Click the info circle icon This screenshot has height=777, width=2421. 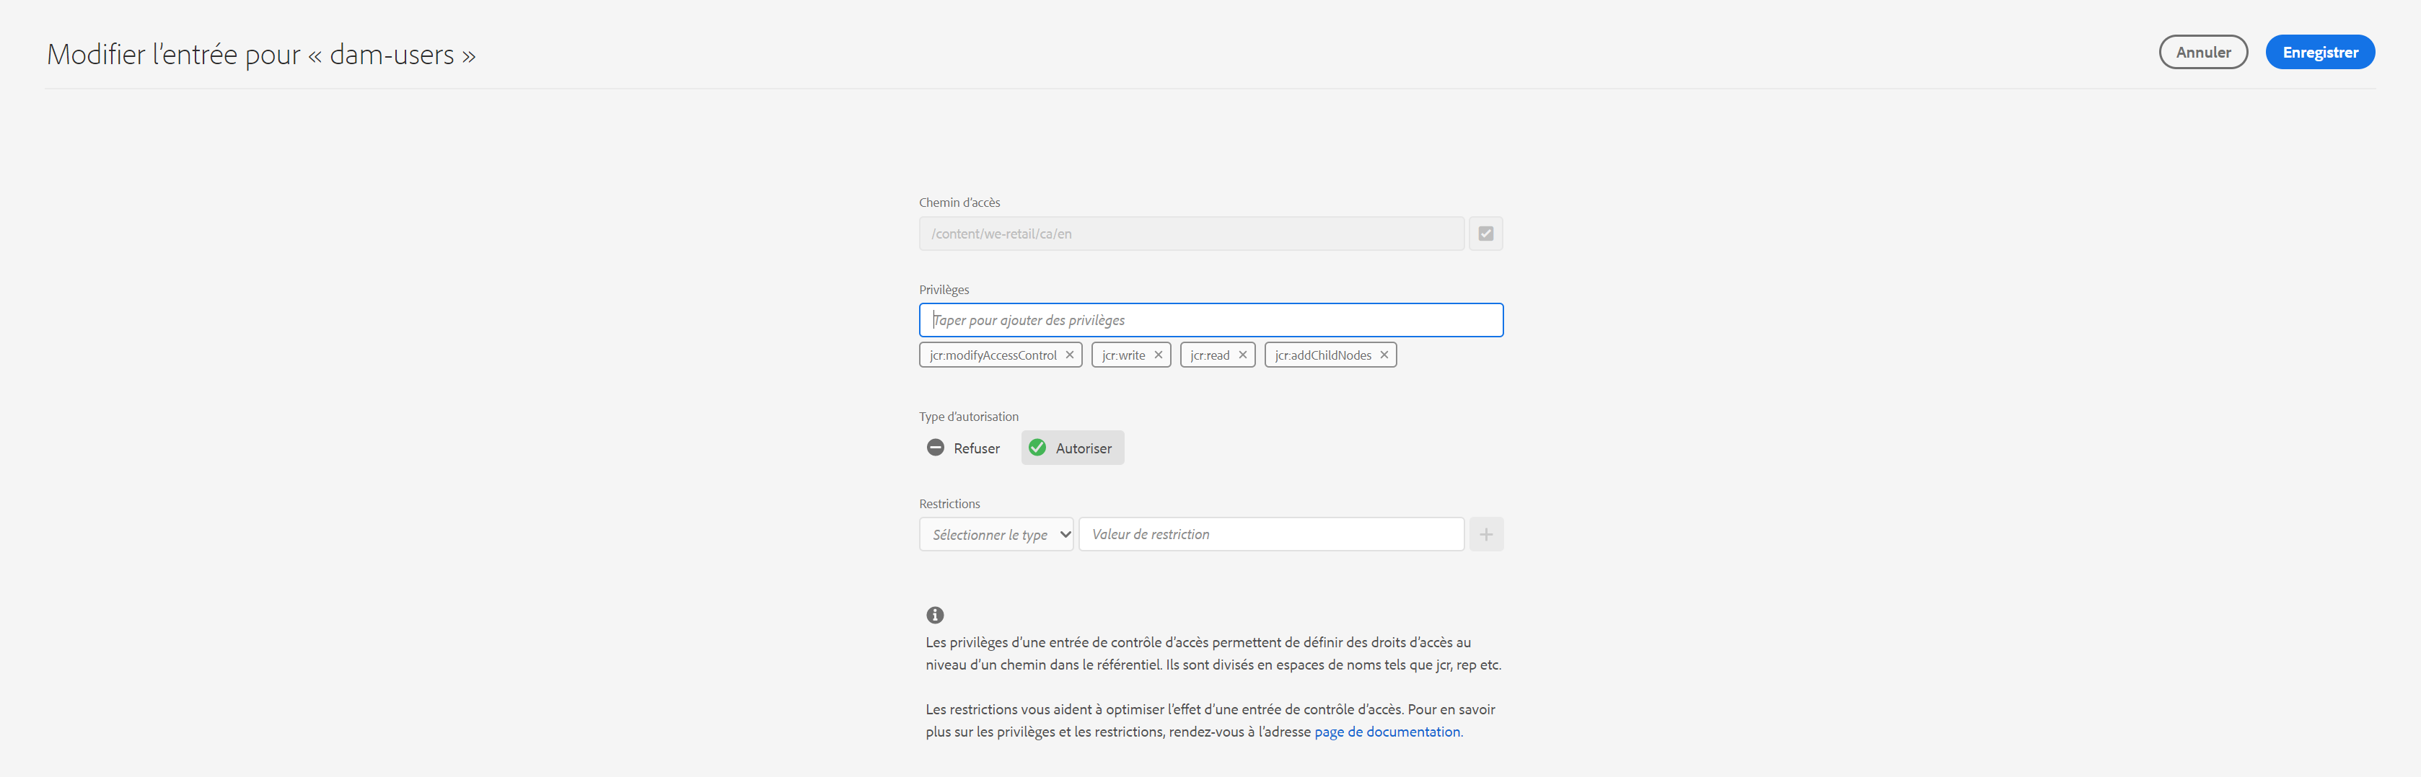[x=935, y=616]
